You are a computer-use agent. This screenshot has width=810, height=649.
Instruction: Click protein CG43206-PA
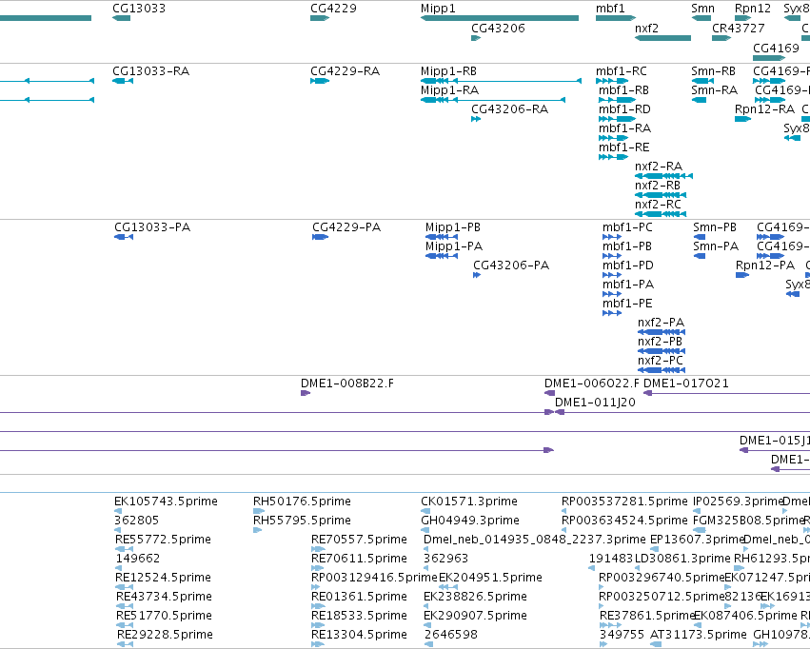tap(511, 265)
